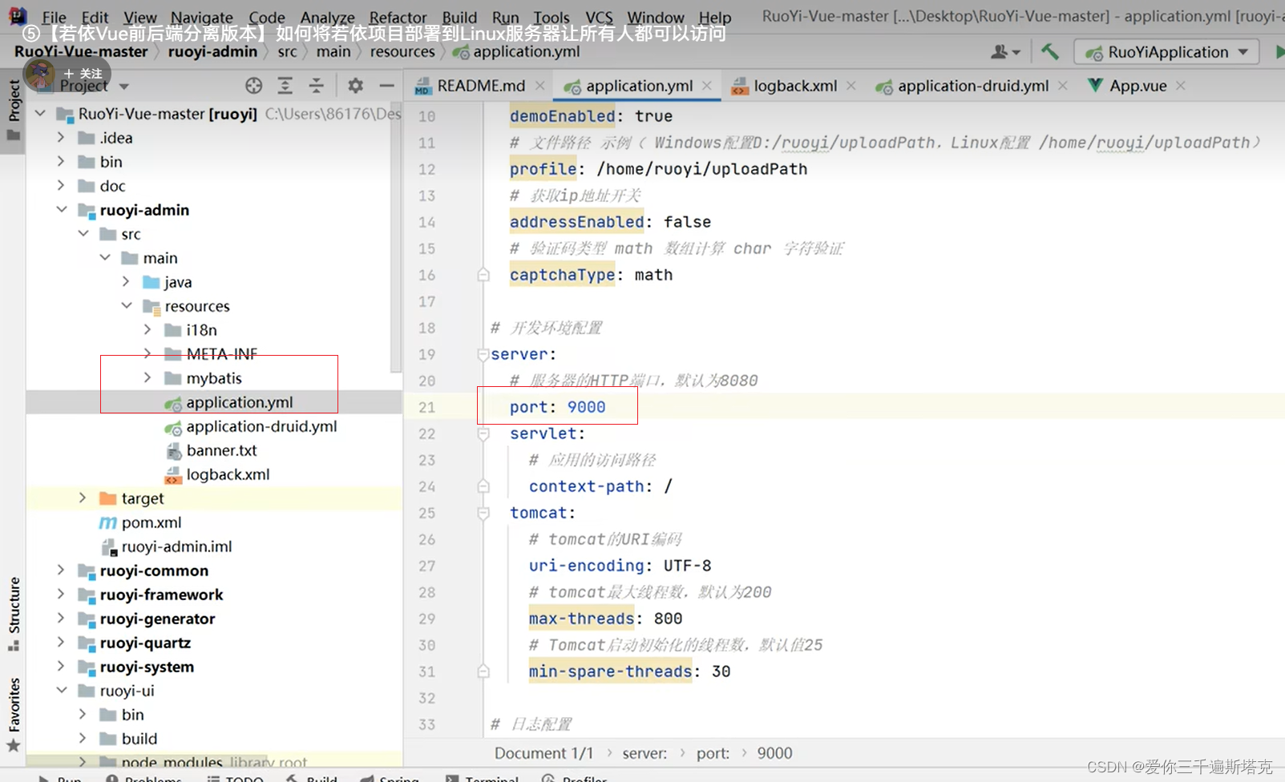
Task: Close the application.yml tab
Action: click(707, 86)
